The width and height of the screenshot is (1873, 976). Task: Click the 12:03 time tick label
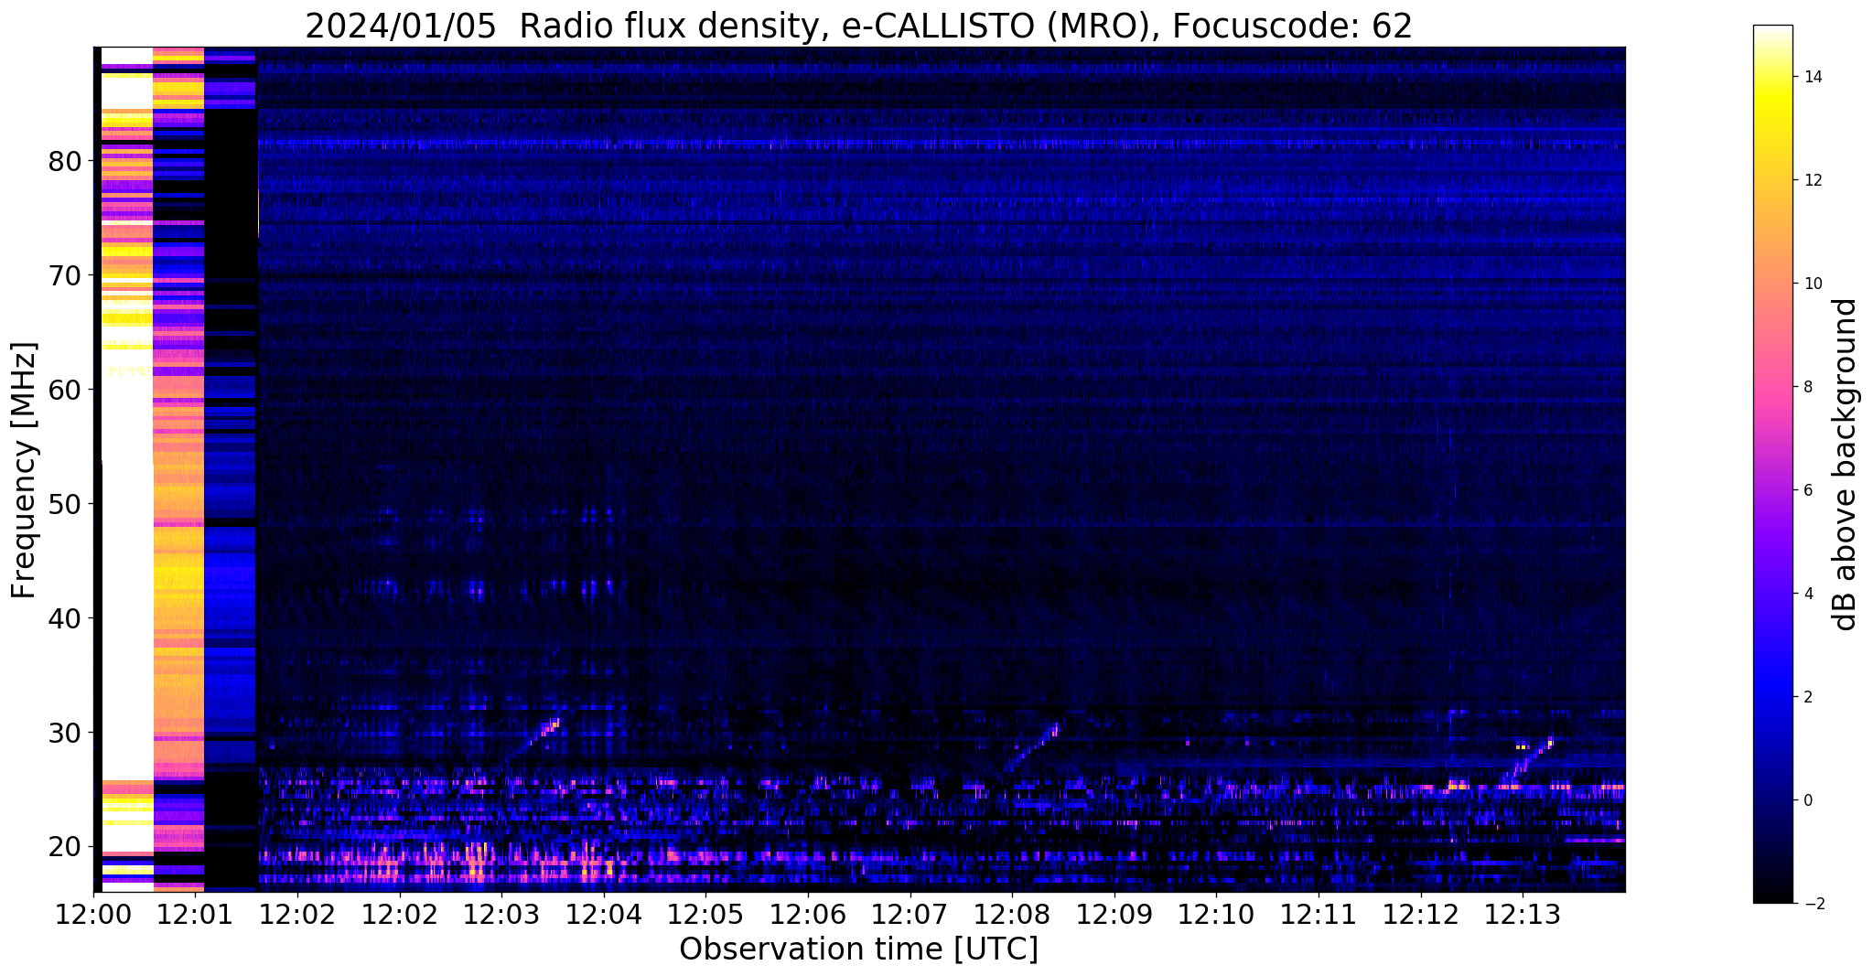coord(501,915)
